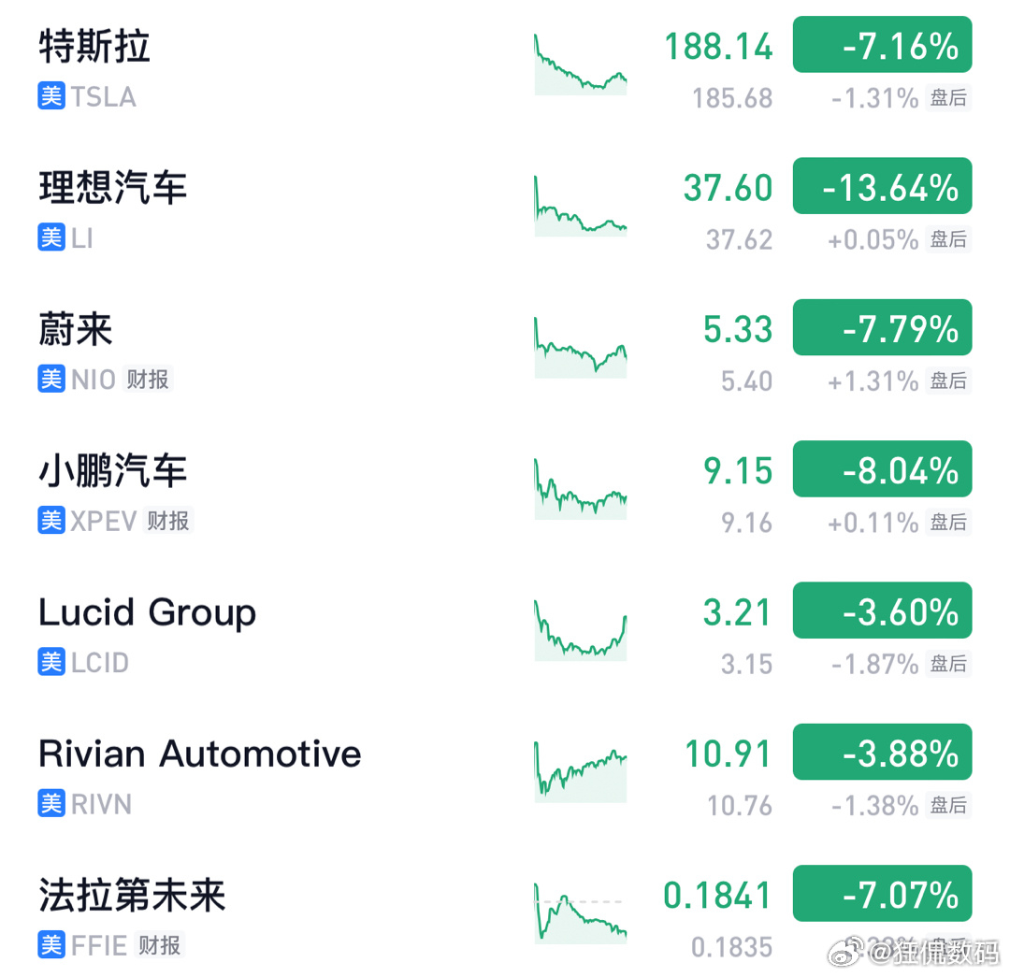This screenshot has width=1010, height=977.
Task: Select the 小鹏汽车 stock name
Action: (x=113, y=471)
